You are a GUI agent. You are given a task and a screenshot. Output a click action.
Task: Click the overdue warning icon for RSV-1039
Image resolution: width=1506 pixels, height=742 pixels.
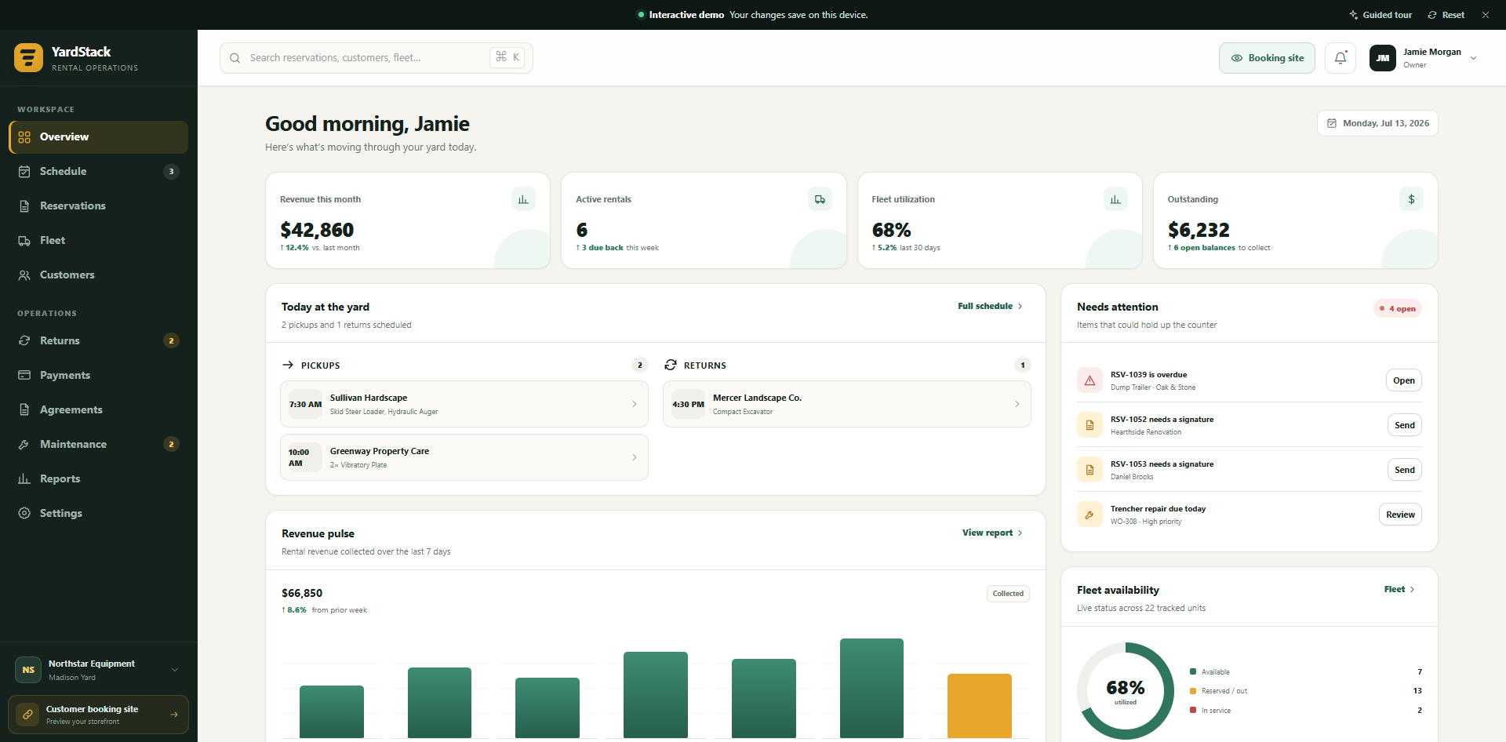coord(1089,380)
